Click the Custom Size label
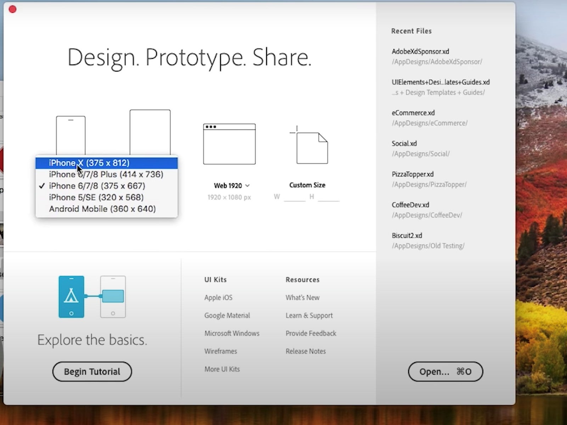Image resolution: width=567 pixels, height=425 pixels. coord(307,185)
